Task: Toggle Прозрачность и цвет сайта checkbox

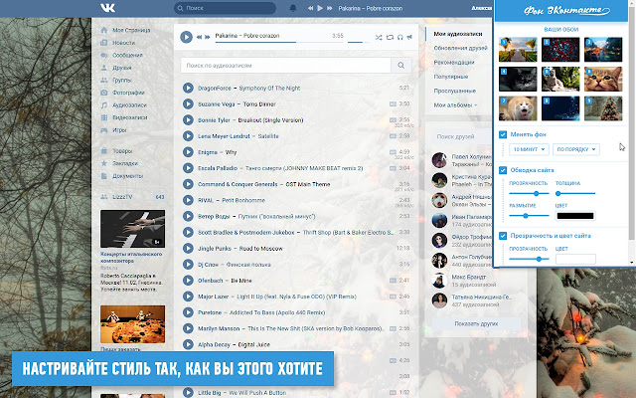Action: [x=503, y=236]
